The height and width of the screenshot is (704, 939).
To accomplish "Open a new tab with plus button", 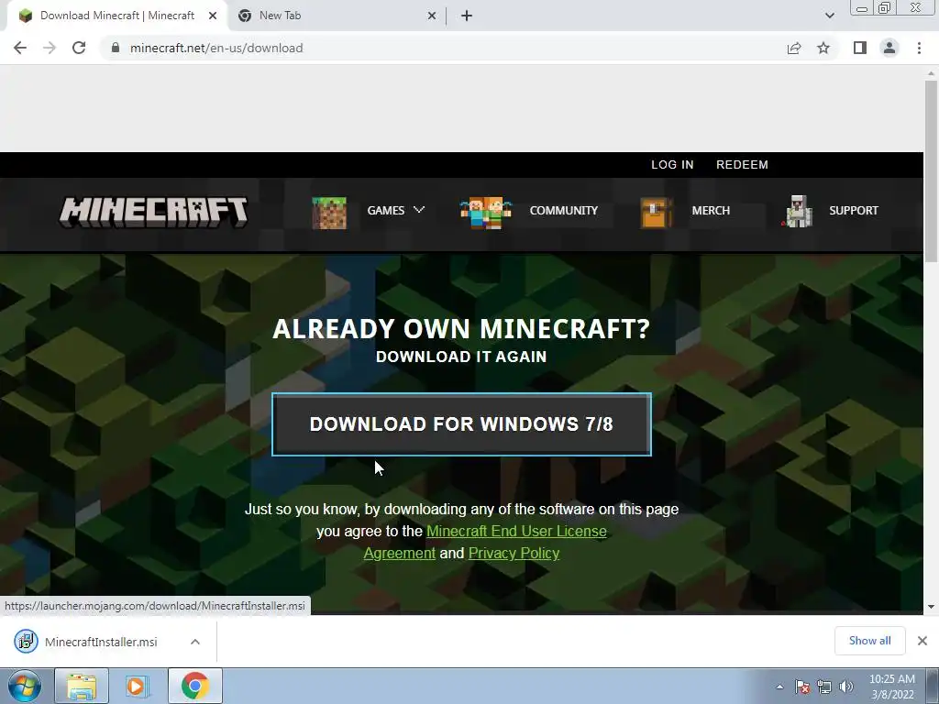I will click(467, 16).
